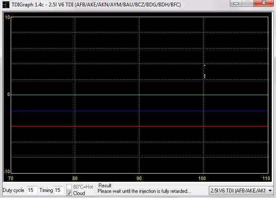Viewport: 276px width, 198px height.
Task: Uncheck the Cloud checkbox
Action: (69, 193)
